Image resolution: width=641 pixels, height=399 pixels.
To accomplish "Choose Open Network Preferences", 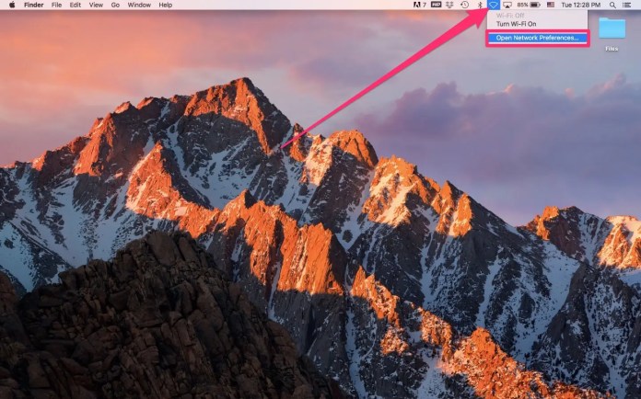I will (538, 38).
